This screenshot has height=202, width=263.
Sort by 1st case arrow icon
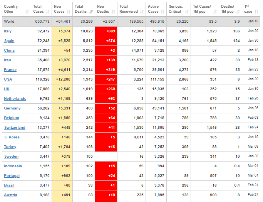(x=256, y=12)
